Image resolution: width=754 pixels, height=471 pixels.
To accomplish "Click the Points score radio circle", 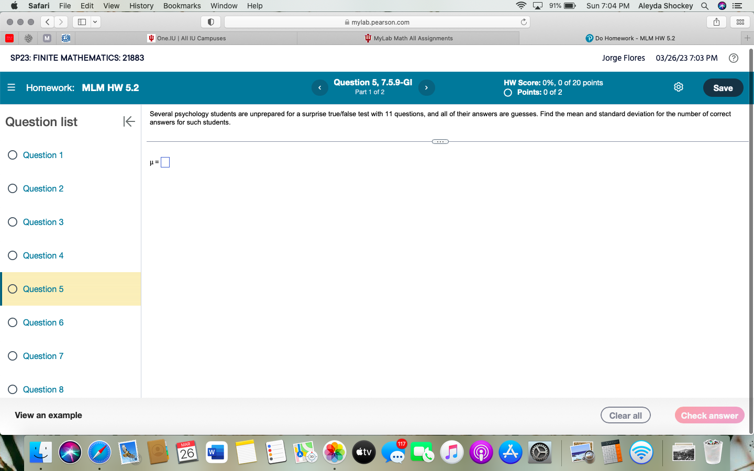I will click(x=507, y=93).
